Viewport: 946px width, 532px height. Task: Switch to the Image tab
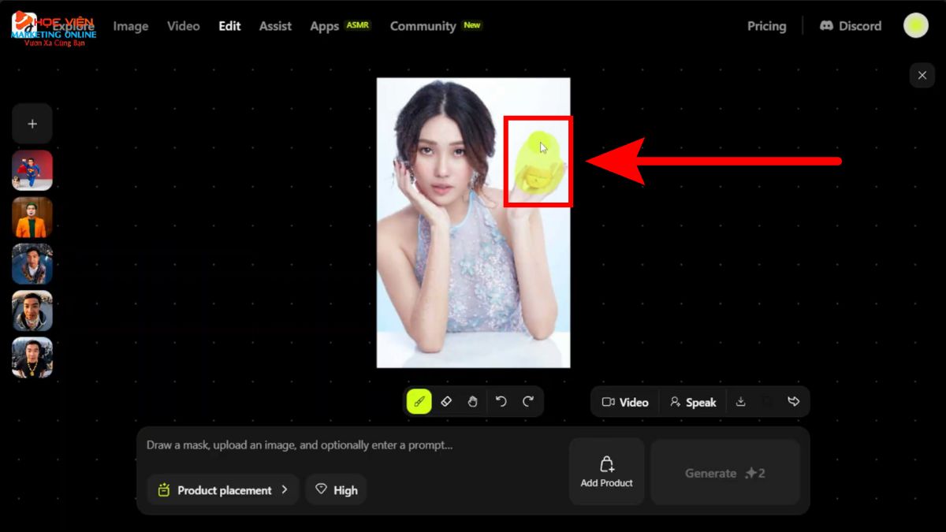(131, 26)
